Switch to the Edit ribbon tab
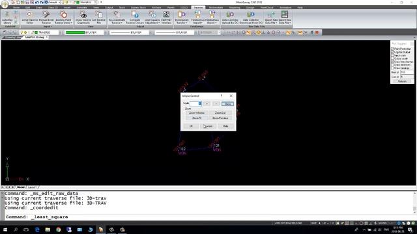417x234 pixels. (x=27, y=7)
